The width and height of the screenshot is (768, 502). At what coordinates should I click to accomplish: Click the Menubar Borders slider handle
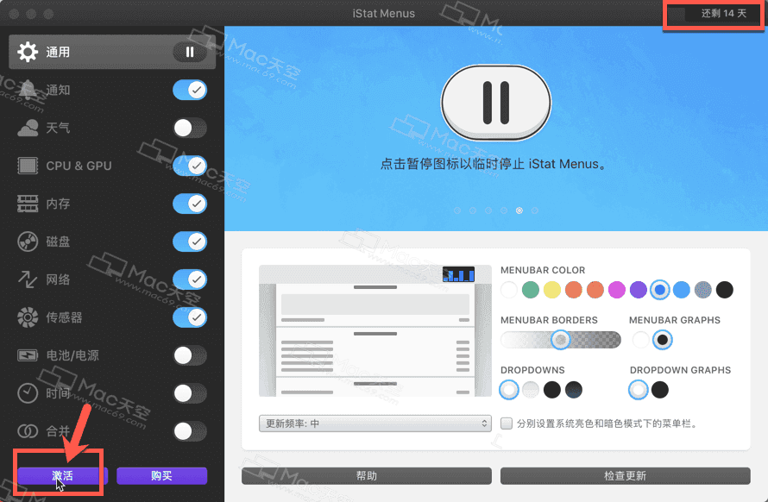[x=560, y=339]
